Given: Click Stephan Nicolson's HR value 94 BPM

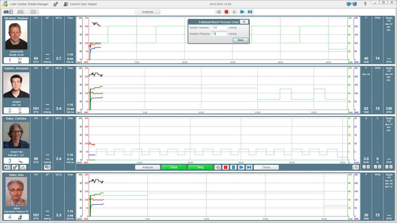Looking at the screenshot, I should pyautogui.click(x=36, y=60).
